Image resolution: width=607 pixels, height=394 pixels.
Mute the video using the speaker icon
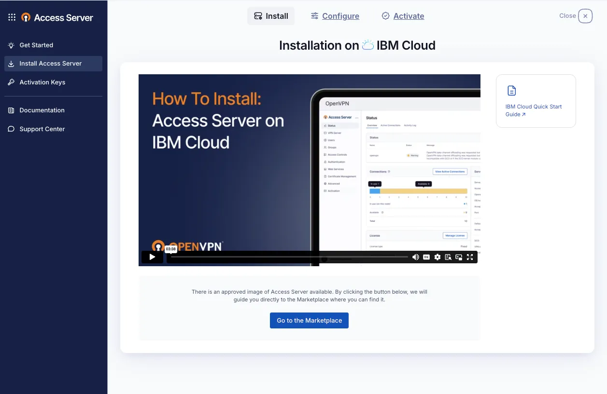pos(415,257)
